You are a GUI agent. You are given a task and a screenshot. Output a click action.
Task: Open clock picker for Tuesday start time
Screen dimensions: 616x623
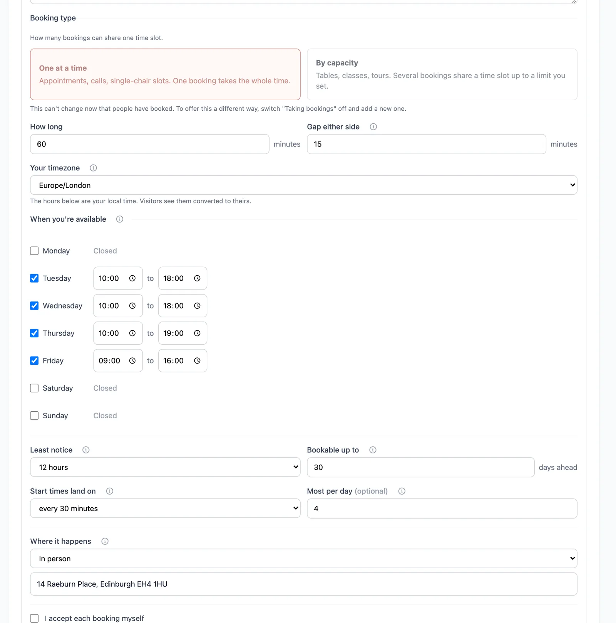pos(132,278)
